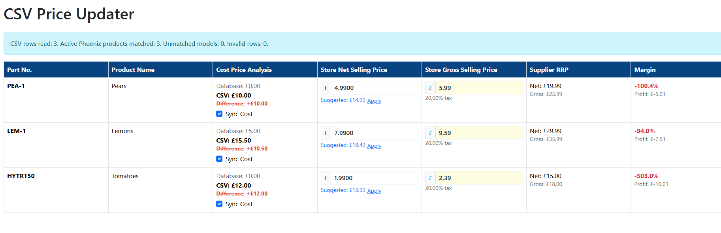Click the CSV: £10.00 cost value

233,95
